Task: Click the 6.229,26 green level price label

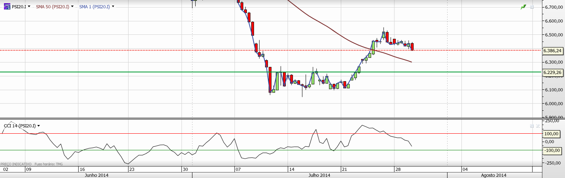Action: point(553,72)
